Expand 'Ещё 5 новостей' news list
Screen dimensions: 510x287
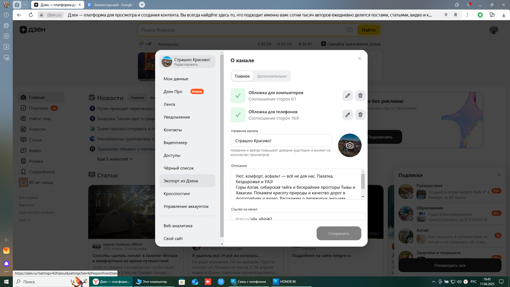[x=115, y=159]
